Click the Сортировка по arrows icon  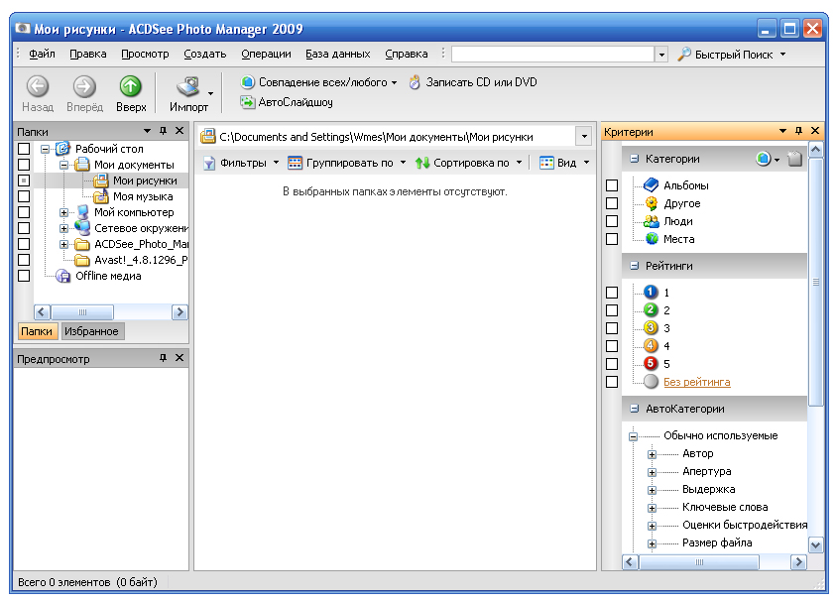pos(422,163)
